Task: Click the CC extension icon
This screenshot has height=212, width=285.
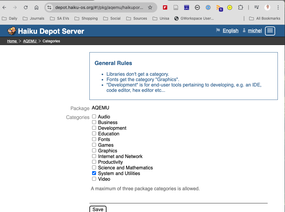Action: [x=197, y=7]
